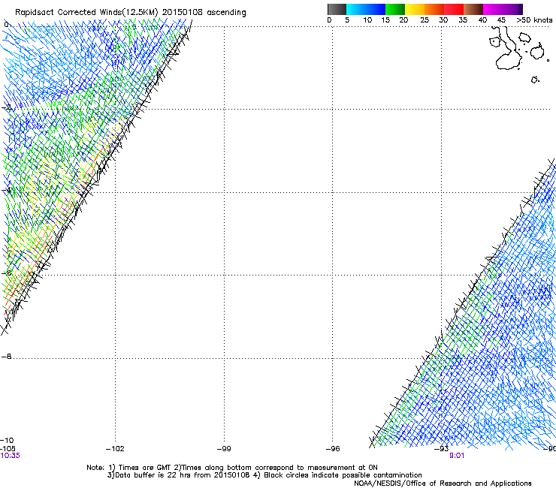Click the '10' label under the color bar
The height and width of the screenshot is (488, 556).
(x=367, y=20)
